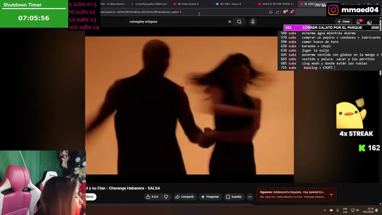Click the cast/screen icon in address bar

click(271, 12)
